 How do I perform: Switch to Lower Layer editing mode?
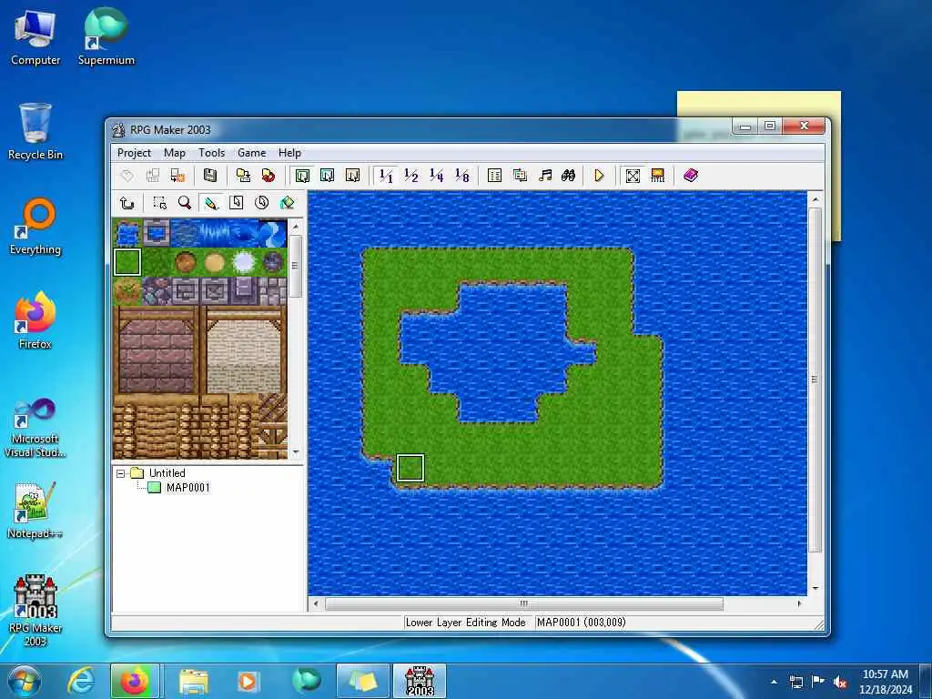tap(302, 176)
